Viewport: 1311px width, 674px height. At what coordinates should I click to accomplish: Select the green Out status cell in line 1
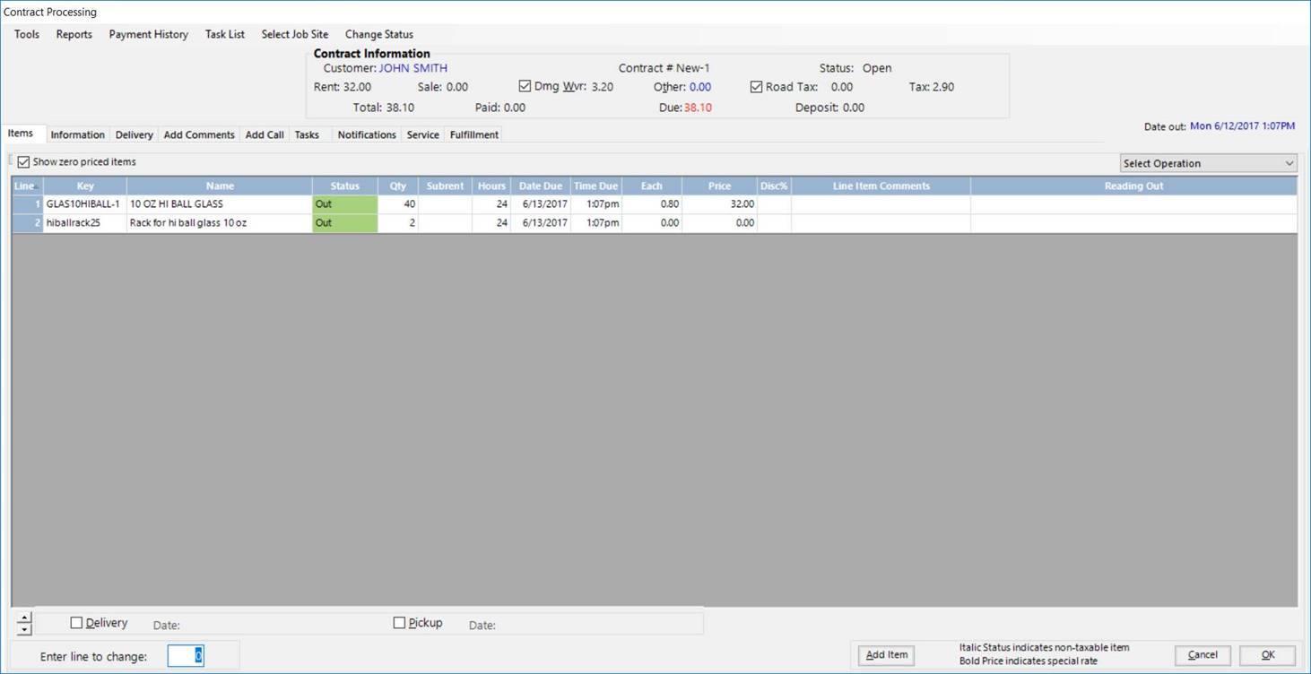[344, 204]
